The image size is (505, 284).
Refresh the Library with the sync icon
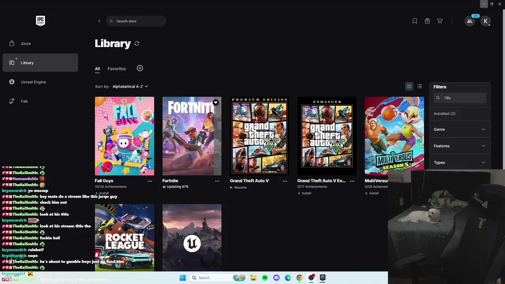click(x=137, y=43)
